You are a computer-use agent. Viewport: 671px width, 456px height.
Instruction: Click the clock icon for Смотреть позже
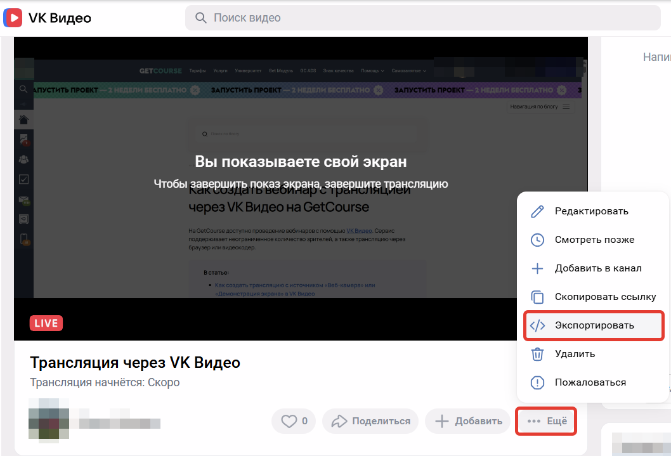[x=537, y=240]
